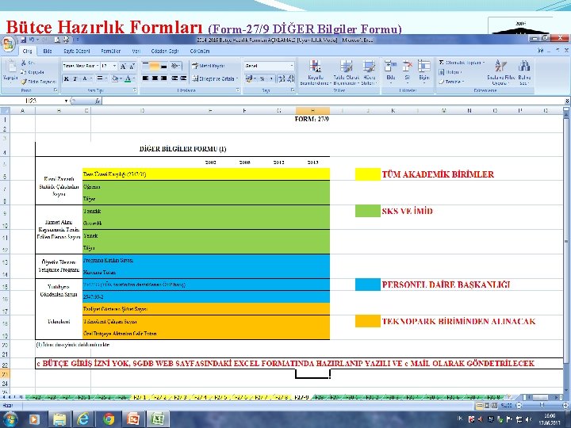The image size is (571, 428).
Task: Open the Yazı Tipi group dialog launcher
Action: point(134,90)
